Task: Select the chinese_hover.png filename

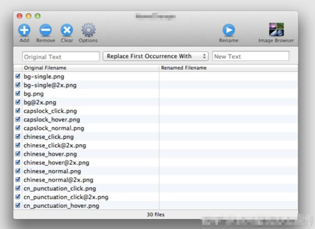Action: click(x=50, y=154)
